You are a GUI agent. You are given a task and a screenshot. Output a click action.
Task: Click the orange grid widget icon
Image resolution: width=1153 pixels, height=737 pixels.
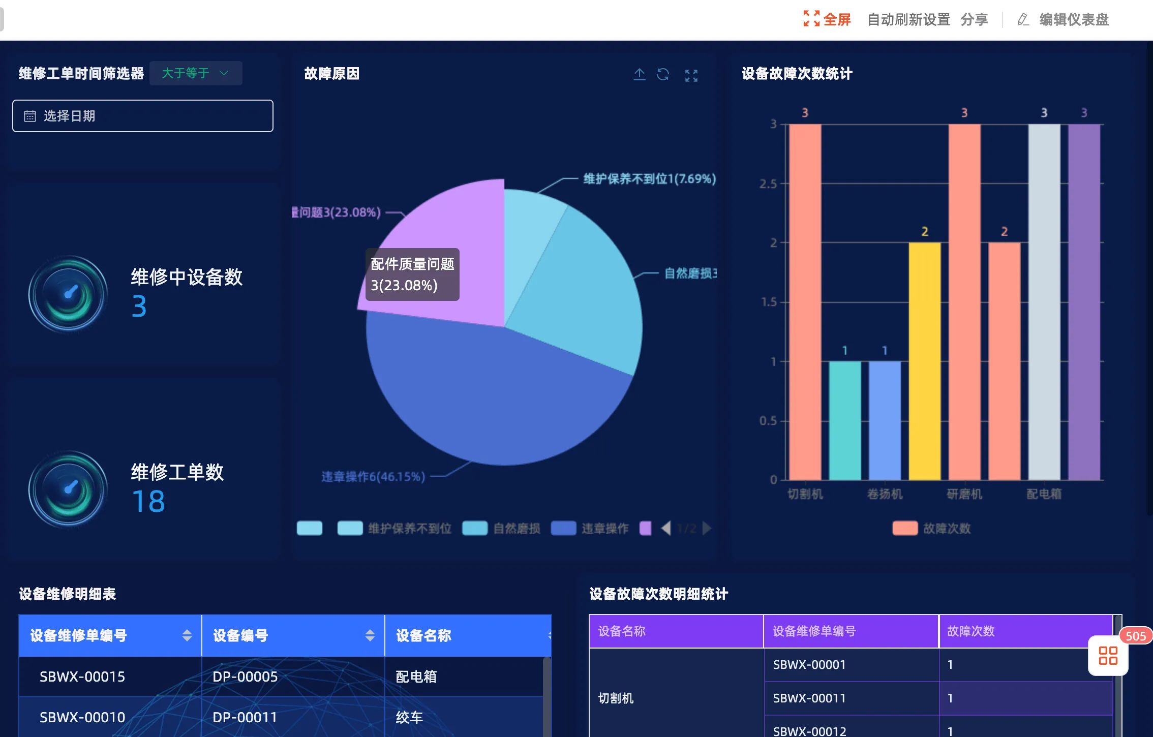tap(1108, 655)
